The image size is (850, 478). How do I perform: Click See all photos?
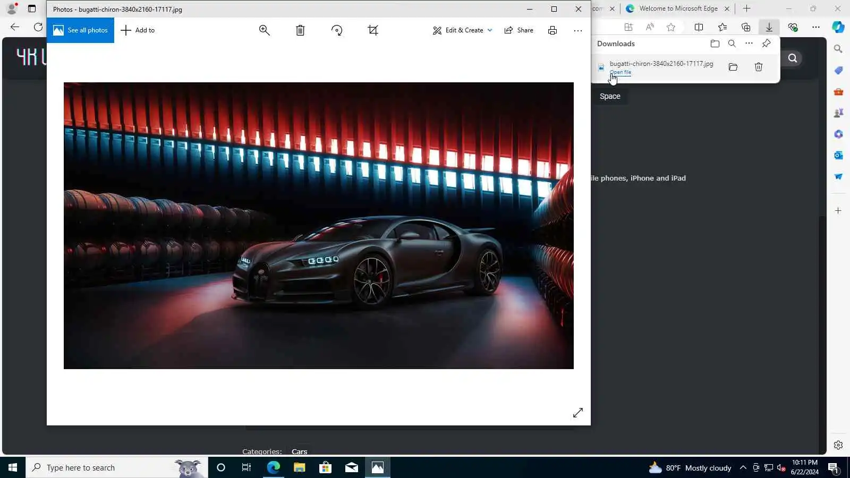point(80,30)
